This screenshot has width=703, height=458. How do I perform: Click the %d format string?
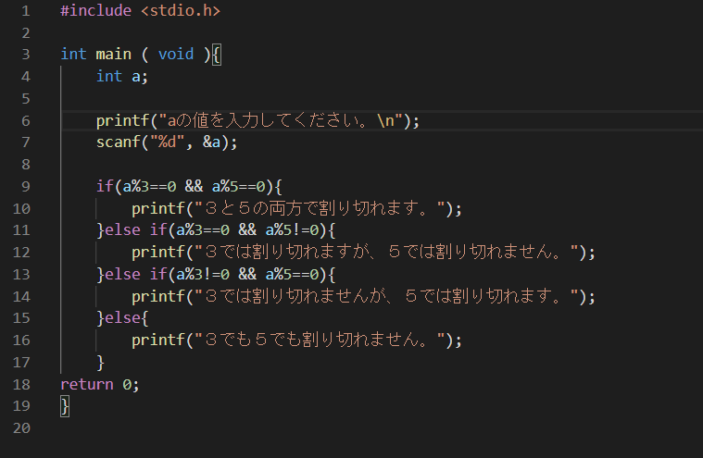point(168,142)
